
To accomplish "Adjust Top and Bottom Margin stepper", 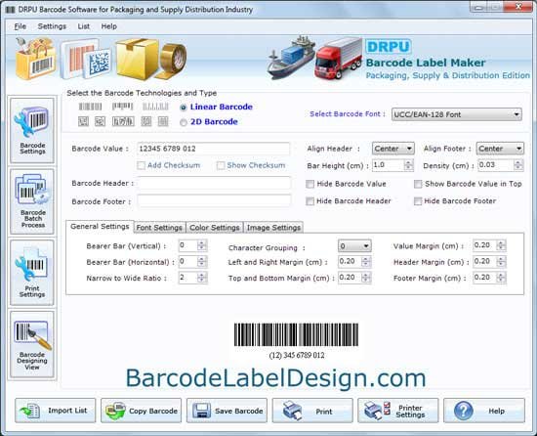I will [366, 278].
